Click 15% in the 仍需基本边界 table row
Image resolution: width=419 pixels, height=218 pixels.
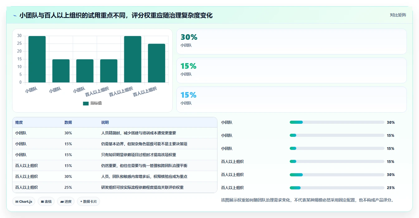pos(68,144)
